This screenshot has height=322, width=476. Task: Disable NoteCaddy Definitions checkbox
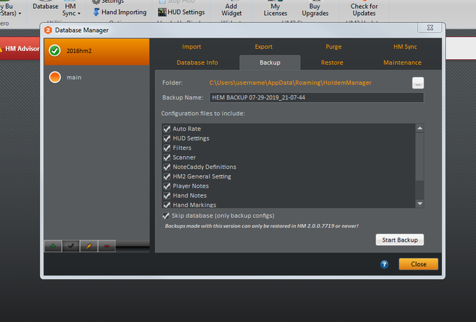167,167
